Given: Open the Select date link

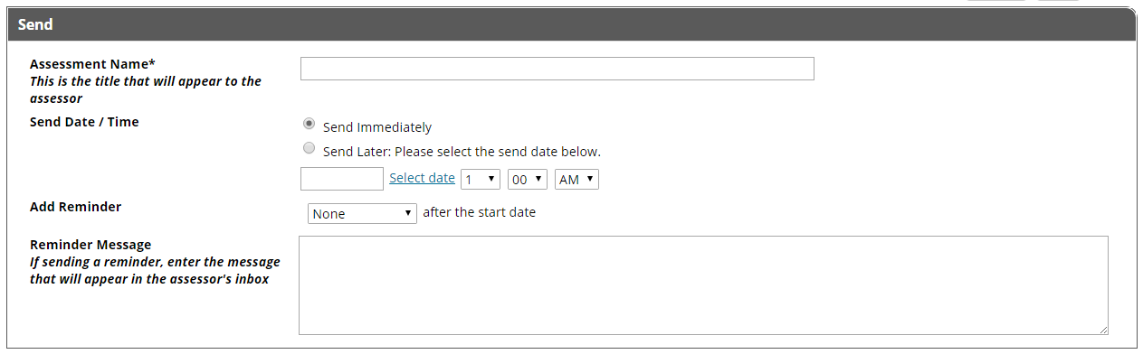Looking at the screenshot, I should pyautogui.click(x=422, y=178).
